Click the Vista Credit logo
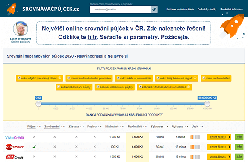Image resolution: width=248 pixels, height=162 pixels. (15, 137)
